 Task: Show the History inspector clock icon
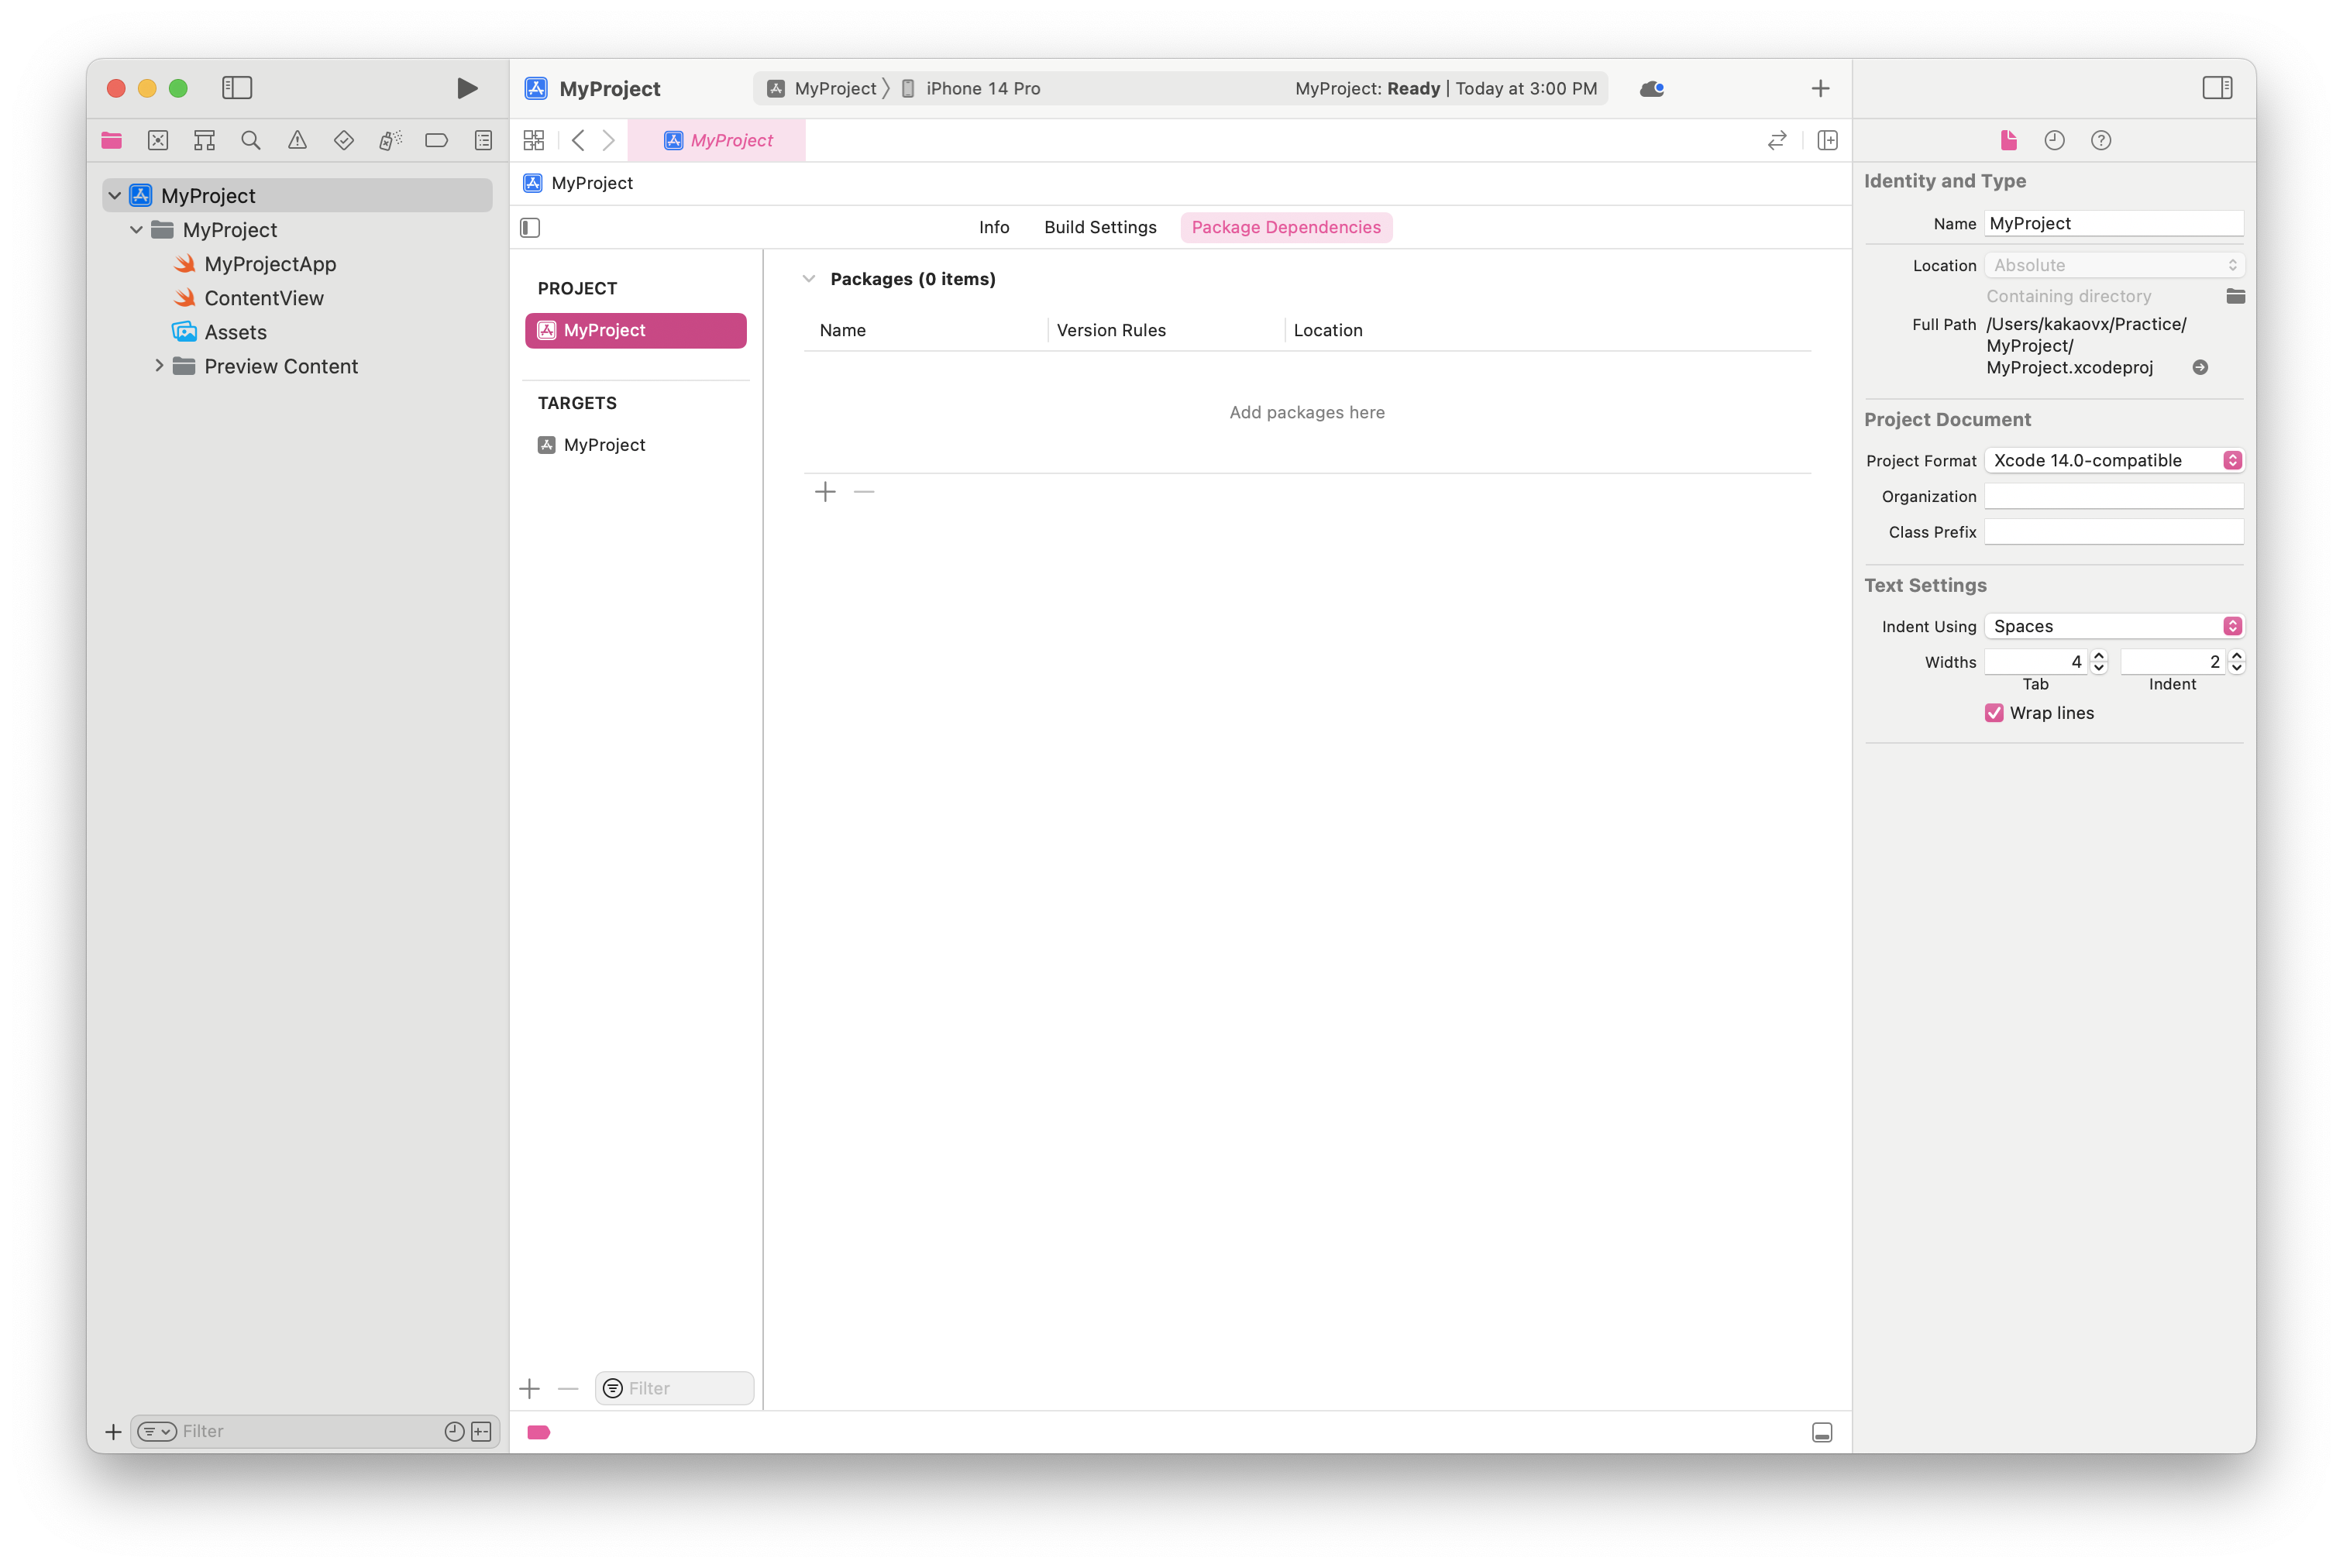(x=2054, y=140)
